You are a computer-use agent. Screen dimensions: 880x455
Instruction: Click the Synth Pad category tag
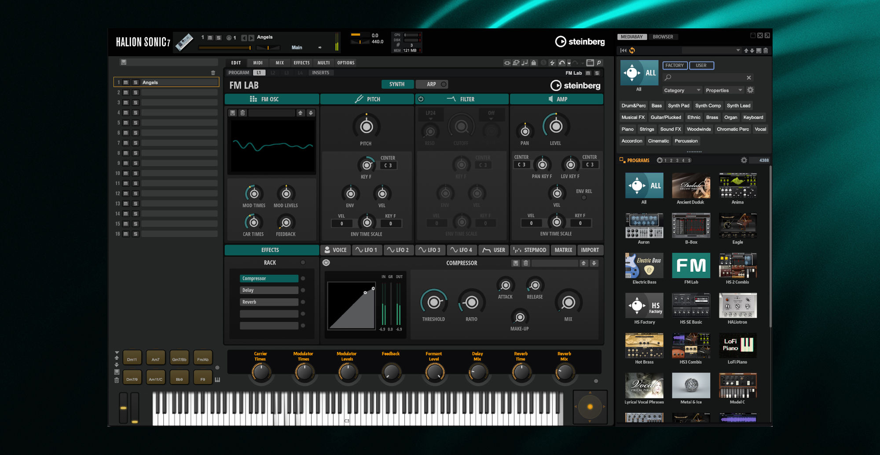[x=678, y=106]
